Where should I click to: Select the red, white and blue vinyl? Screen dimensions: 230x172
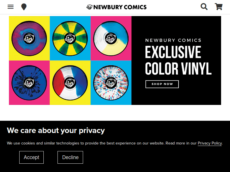click(x=70, y=83)
